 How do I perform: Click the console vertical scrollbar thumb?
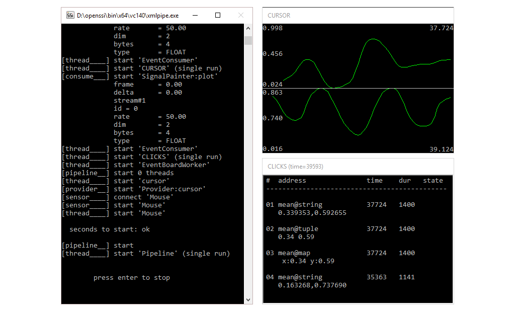pyautogui.click(x=248, y=40)
